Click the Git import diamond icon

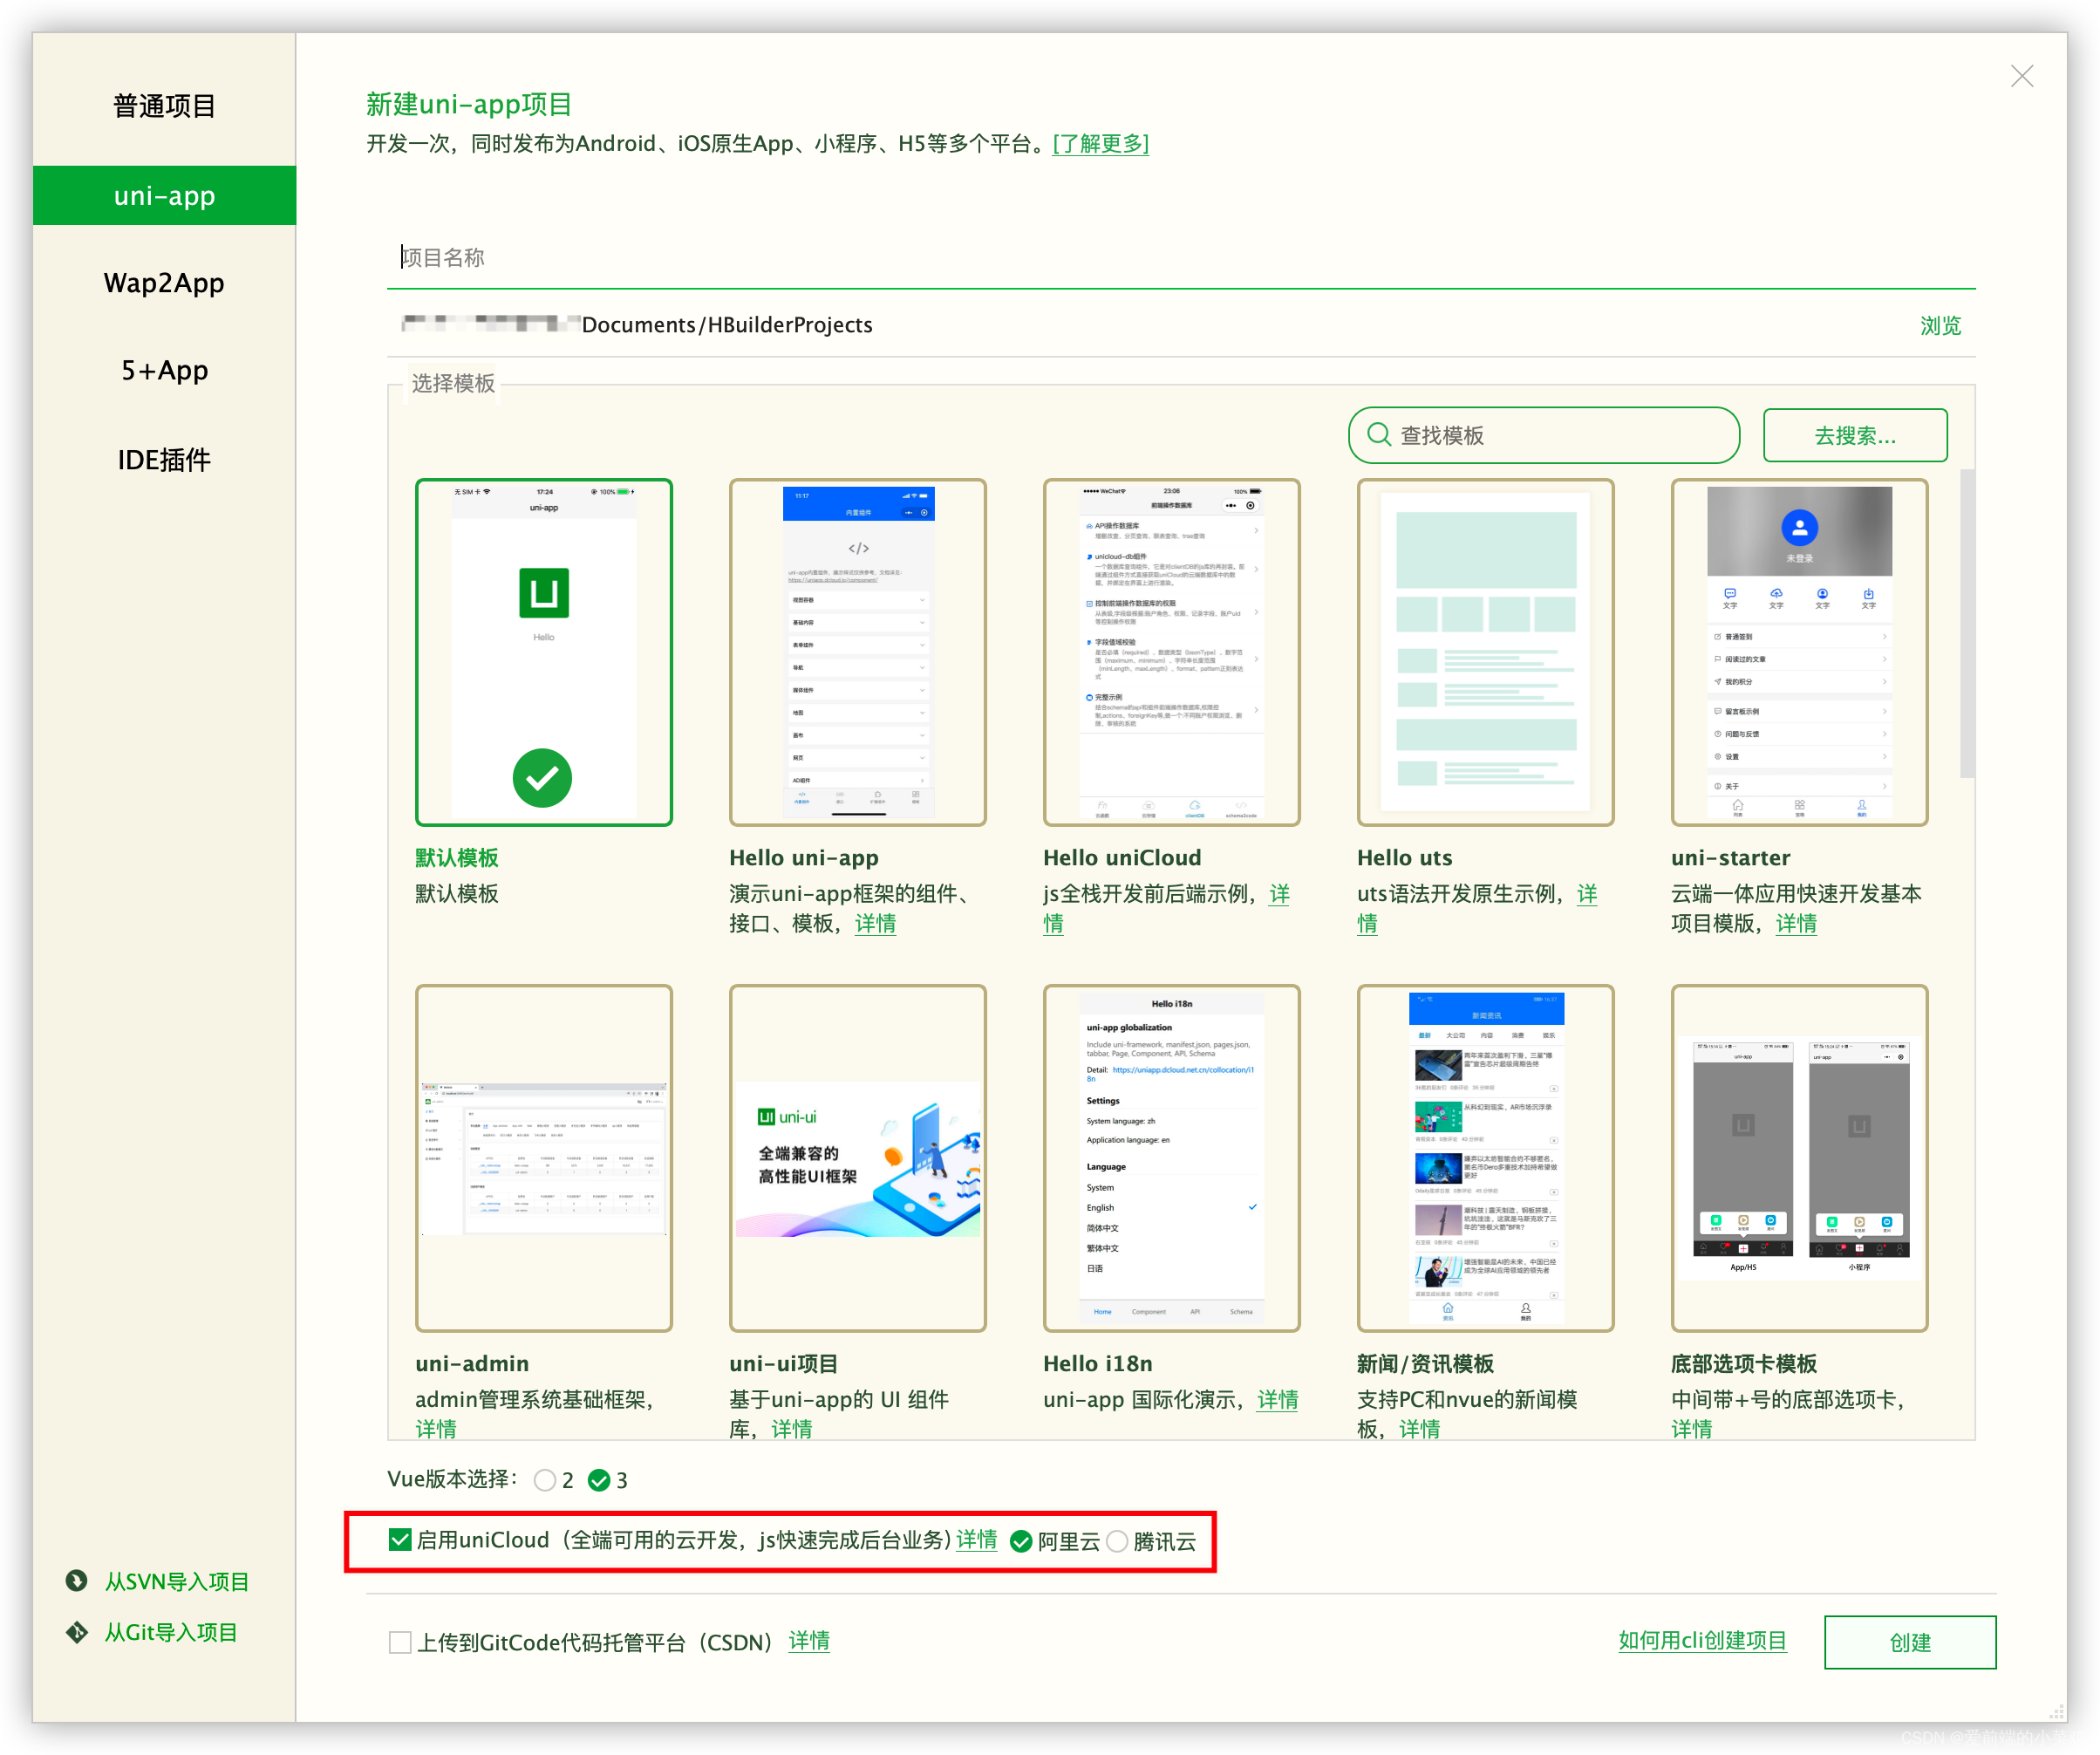click(76, 1632)
